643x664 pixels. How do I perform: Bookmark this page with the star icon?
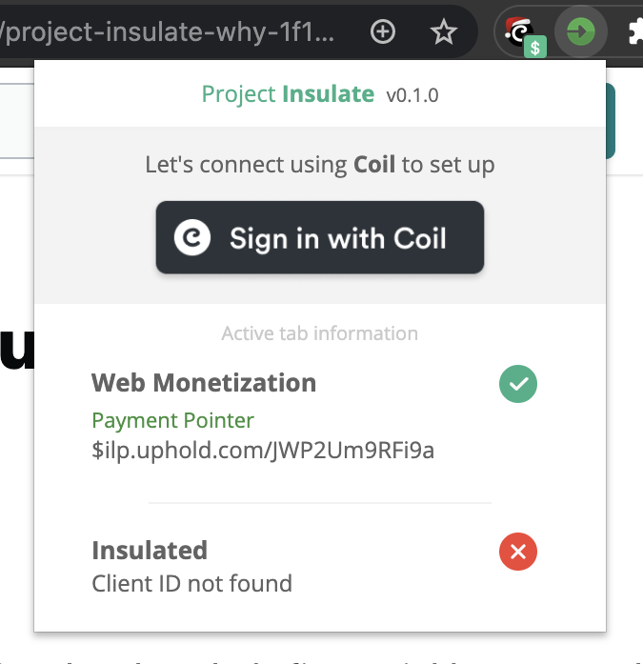(443, 31)
